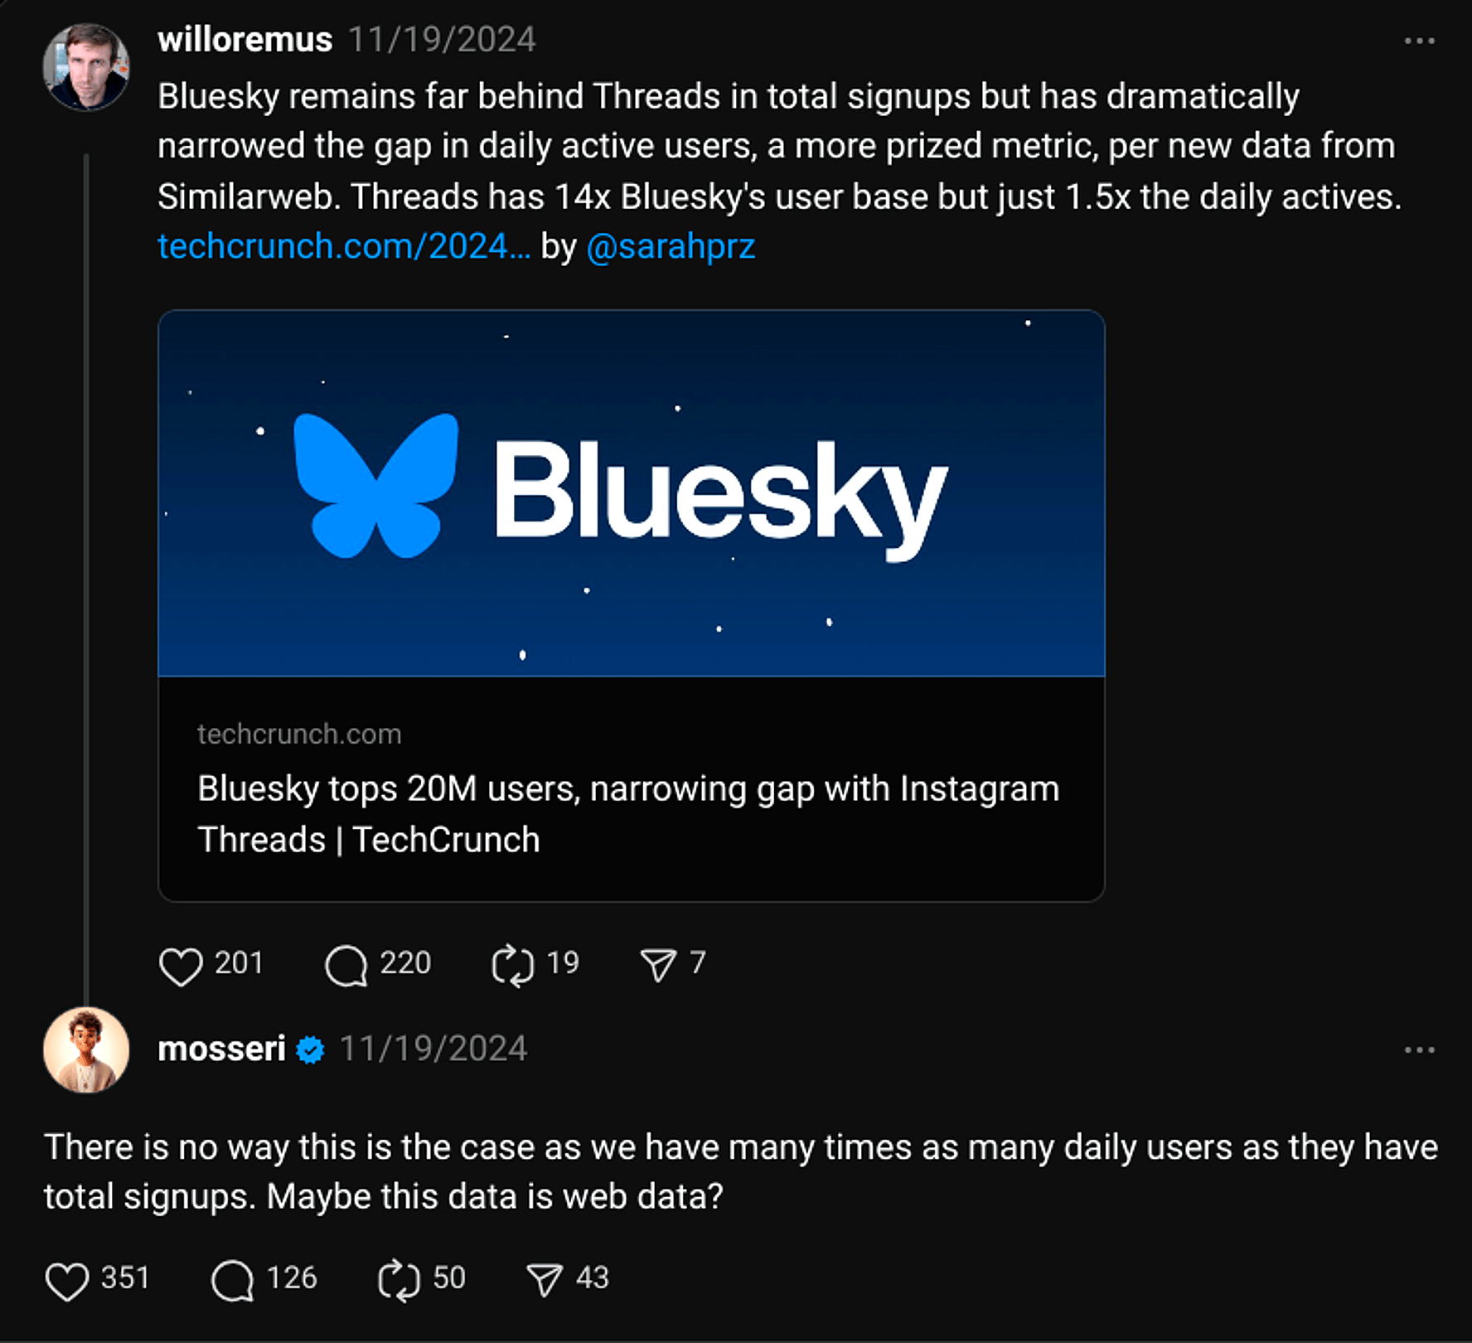Like the willoremus post
Screen dimensions: 1472x1343
pyautogui.click(x=180, y=966)
